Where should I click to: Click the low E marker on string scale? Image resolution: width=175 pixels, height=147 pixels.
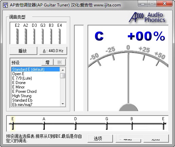[13, 123]
